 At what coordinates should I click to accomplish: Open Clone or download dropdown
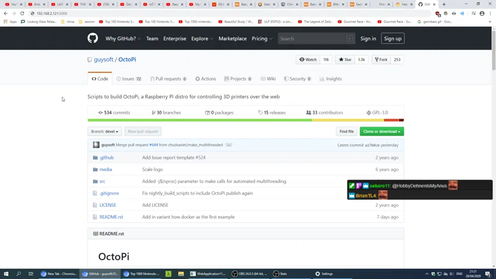coord(381,132)
